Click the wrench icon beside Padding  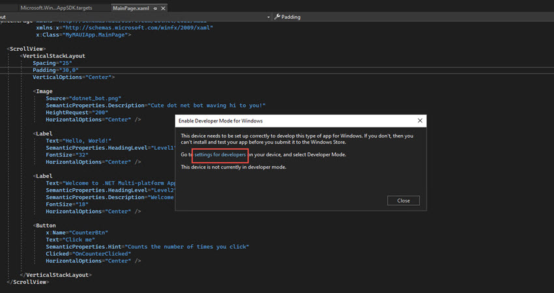pyautogui.click(x=278, y=17)
